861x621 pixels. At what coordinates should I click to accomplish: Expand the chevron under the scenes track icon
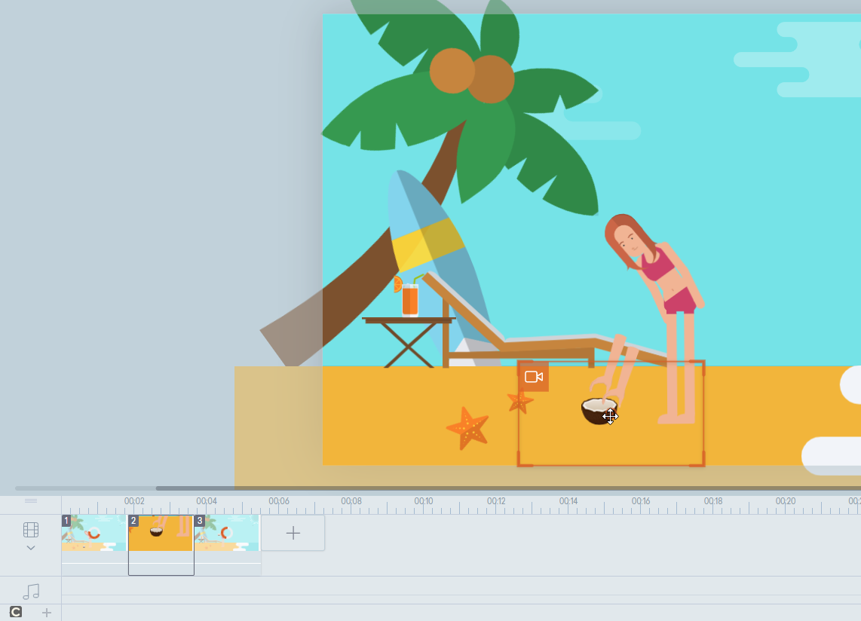31,548
